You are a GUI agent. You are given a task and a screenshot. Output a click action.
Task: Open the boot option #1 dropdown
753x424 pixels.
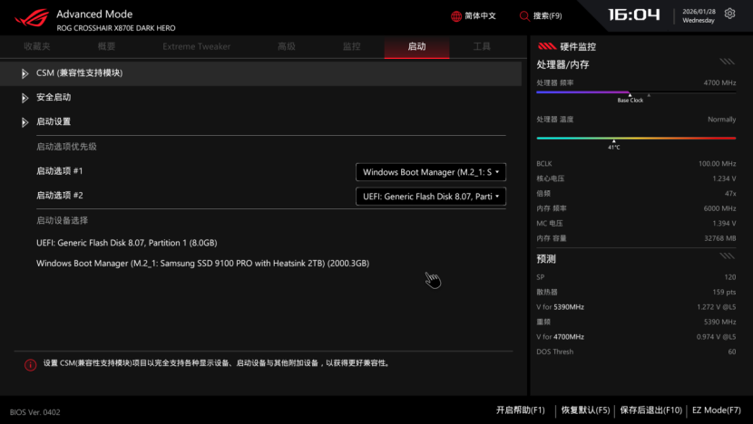click(x=431, y=172)
